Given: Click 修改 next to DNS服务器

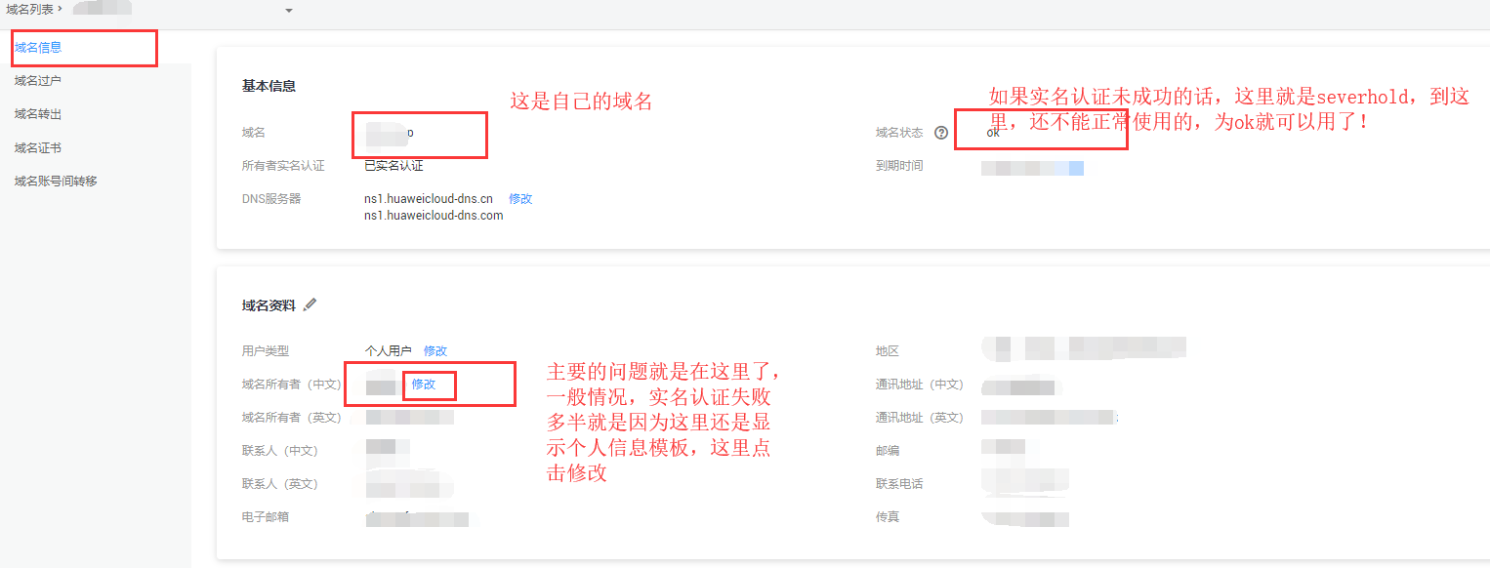Looking at the screenshot, I should click(x=520, y=198).
